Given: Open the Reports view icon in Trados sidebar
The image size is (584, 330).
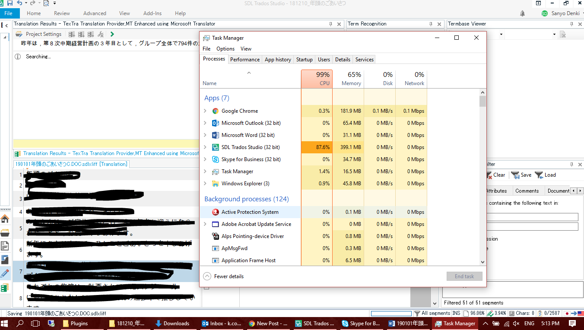Looking at the screenshot, I should coord(5,260).
